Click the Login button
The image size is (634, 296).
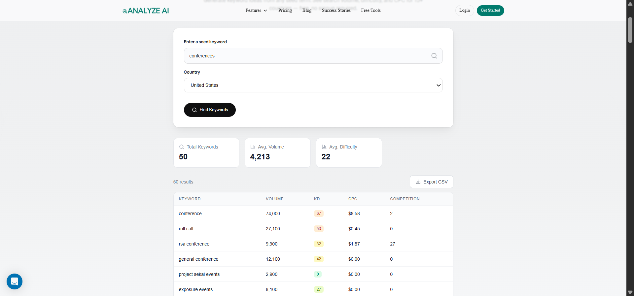pyautogui.click(x=465, y=11)
